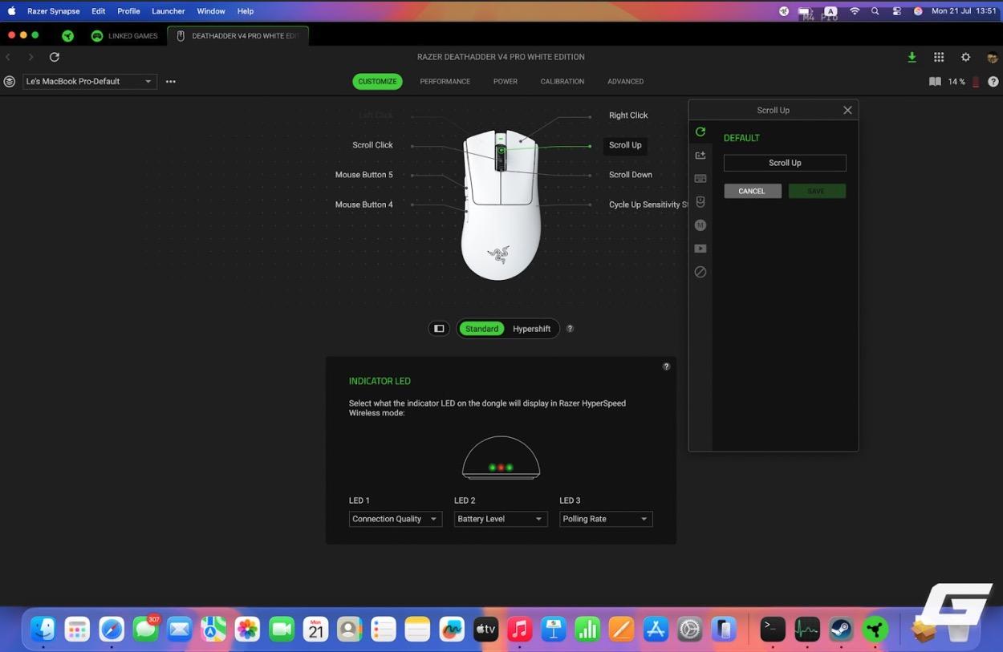Open the user guide book icon
Viewport: 1003px width, 652px height.
click(935, 82)
